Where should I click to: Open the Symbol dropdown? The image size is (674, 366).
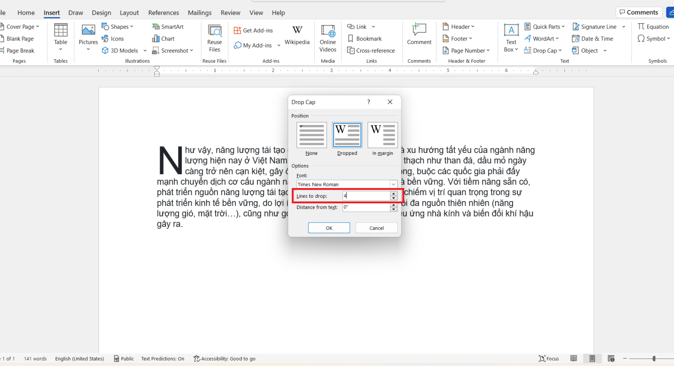(654, 39)
